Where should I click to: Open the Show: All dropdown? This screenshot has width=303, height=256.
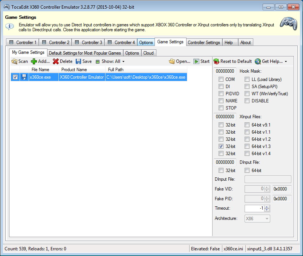pos(110,61)
